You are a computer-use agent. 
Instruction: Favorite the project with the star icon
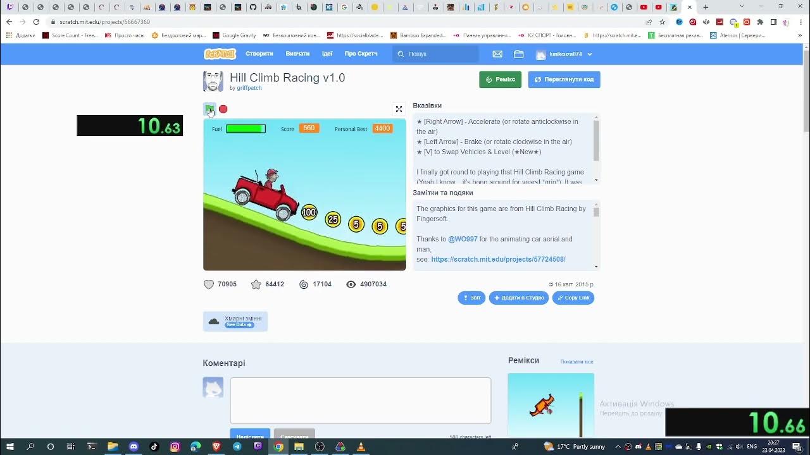(x=256, y=284)
